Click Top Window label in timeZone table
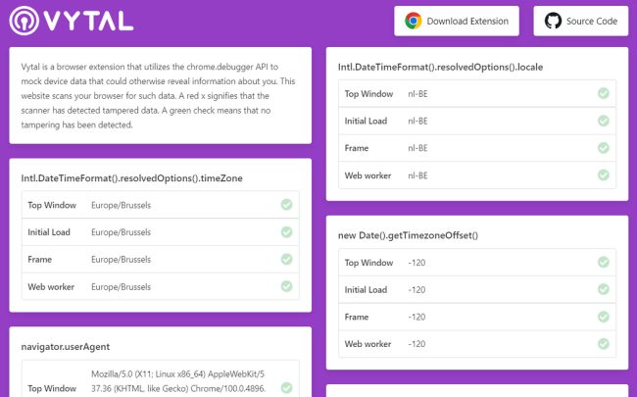Screen dimensions: 637x397 click(x=52, y=205)
